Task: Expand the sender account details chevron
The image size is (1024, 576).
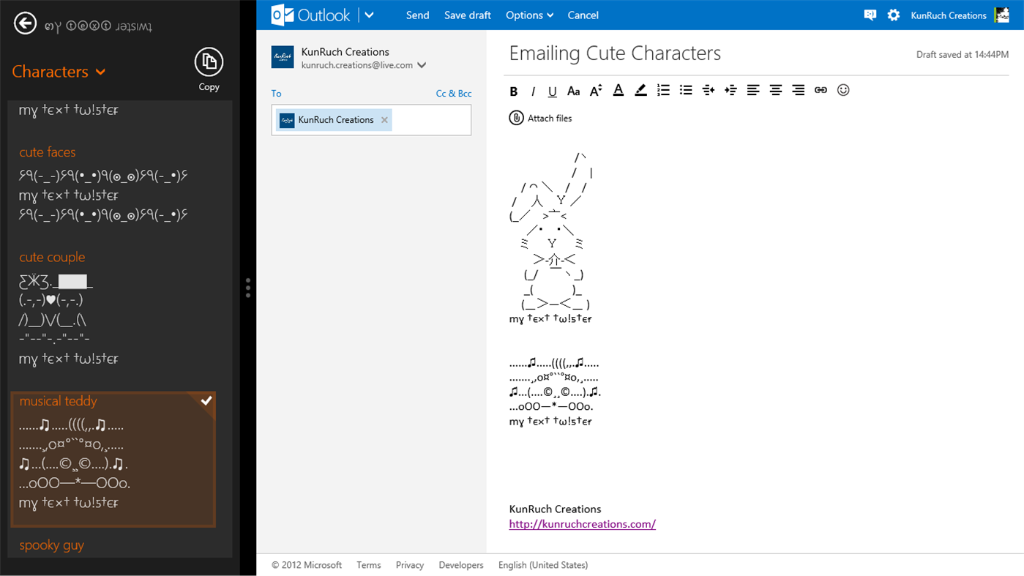Action: click(x=422, y=64)
